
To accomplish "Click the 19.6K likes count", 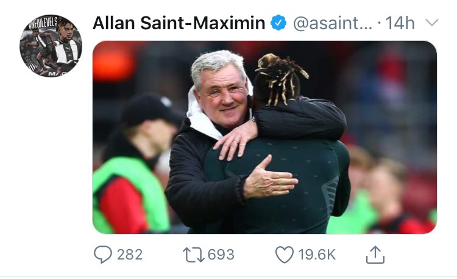I will [317, 255].
